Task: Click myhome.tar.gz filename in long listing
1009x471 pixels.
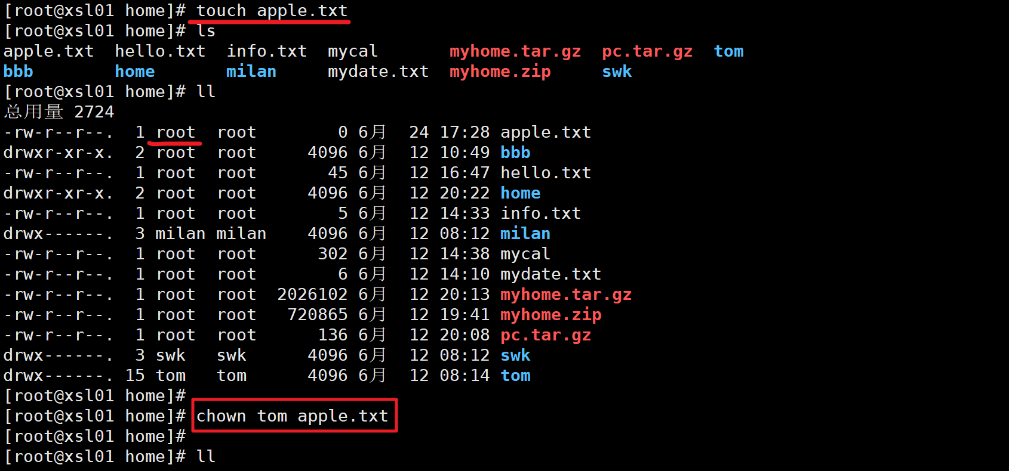Action: (566, 295)
